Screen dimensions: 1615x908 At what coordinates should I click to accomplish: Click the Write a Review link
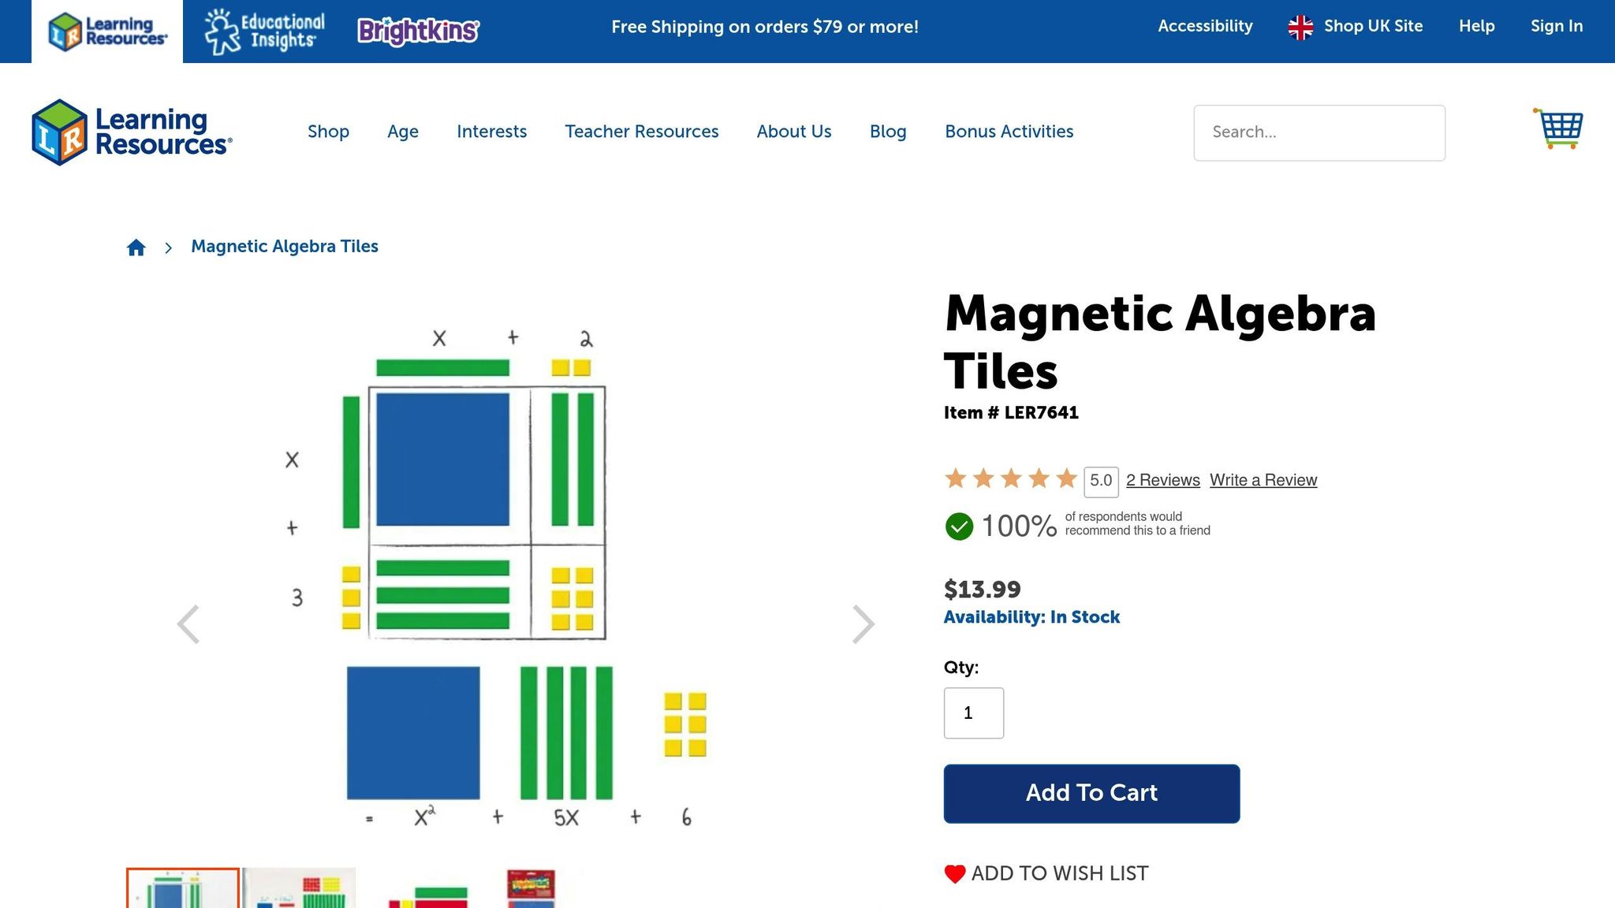pos(1263,480)
